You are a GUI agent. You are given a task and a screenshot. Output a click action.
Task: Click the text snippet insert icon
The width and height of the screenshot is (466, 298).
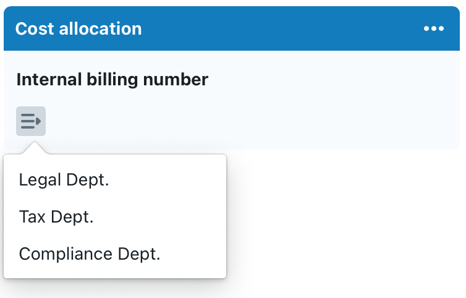click(x=30, y=121)
